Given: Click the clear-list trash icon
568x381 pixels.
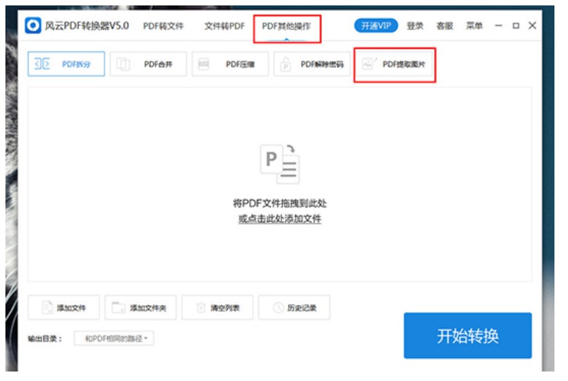Looking at the screenshot, I should [201, 308].
